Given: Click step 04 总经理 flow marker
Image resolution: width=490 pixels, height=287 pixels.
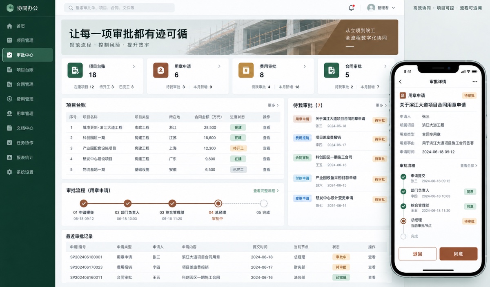Looking at the screenshot, I should point(218,203).
